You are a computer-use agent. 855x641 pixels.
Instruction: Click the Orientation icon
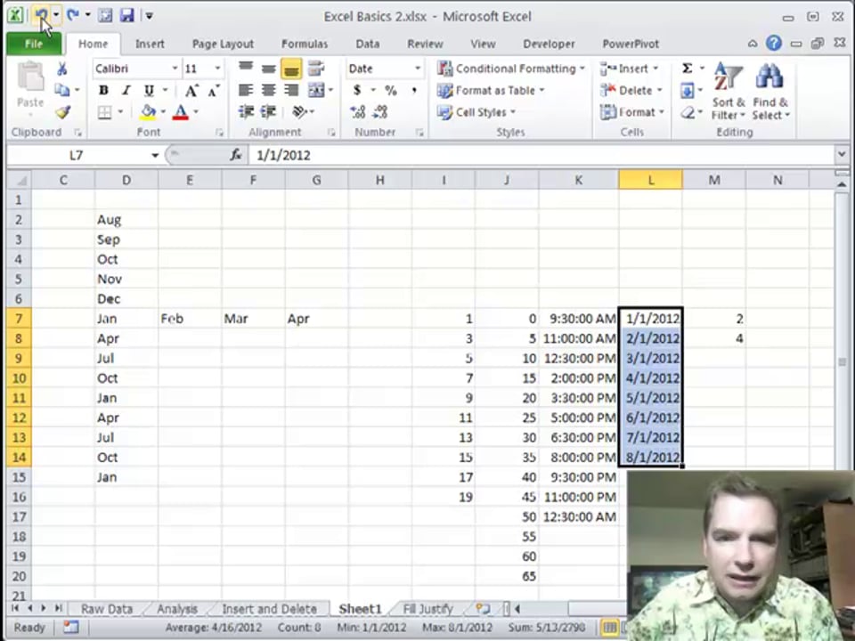pyautogui.click(x=300, y=112)
